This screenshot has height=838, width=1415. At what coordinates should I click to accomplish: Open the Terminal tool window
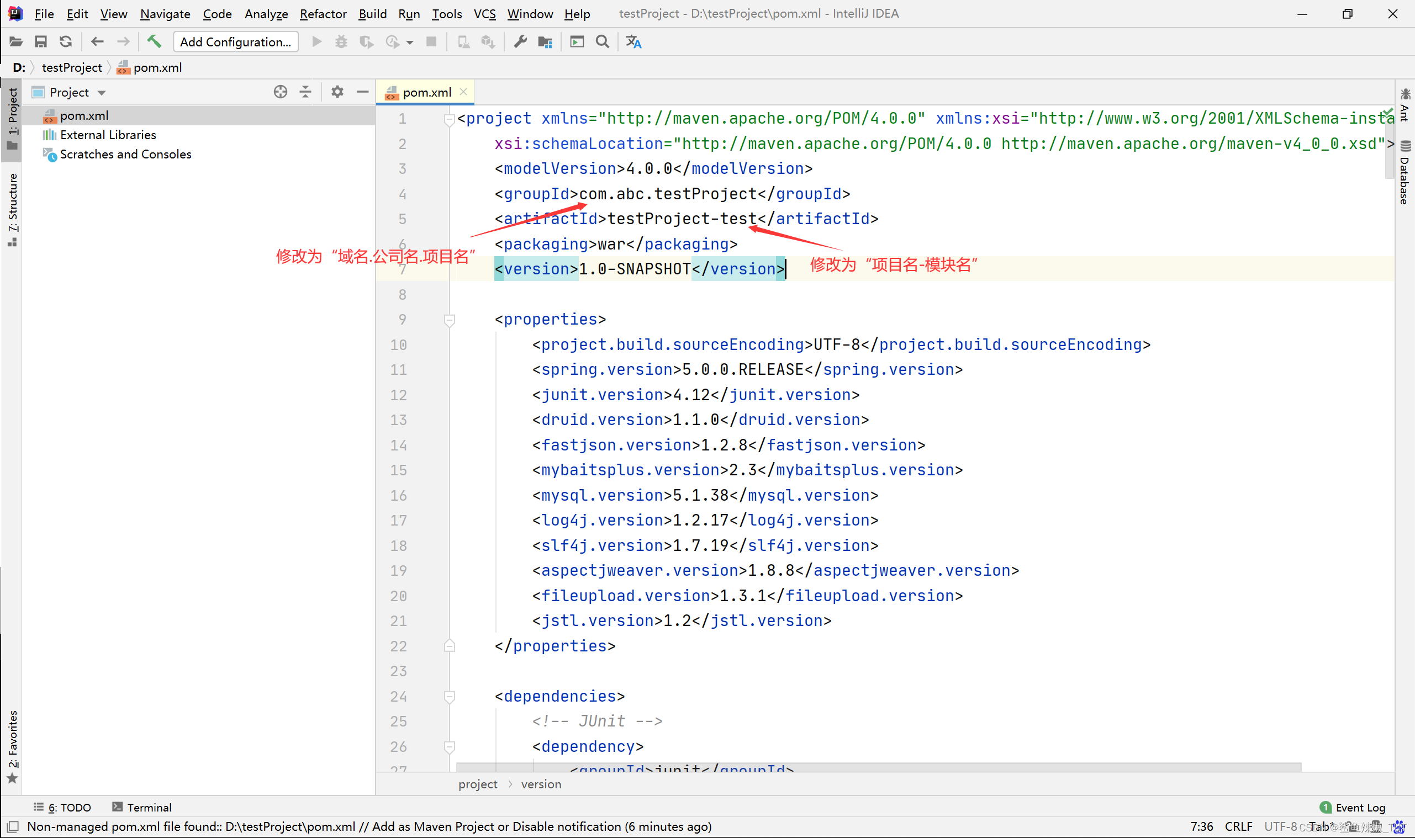[142, 807]
